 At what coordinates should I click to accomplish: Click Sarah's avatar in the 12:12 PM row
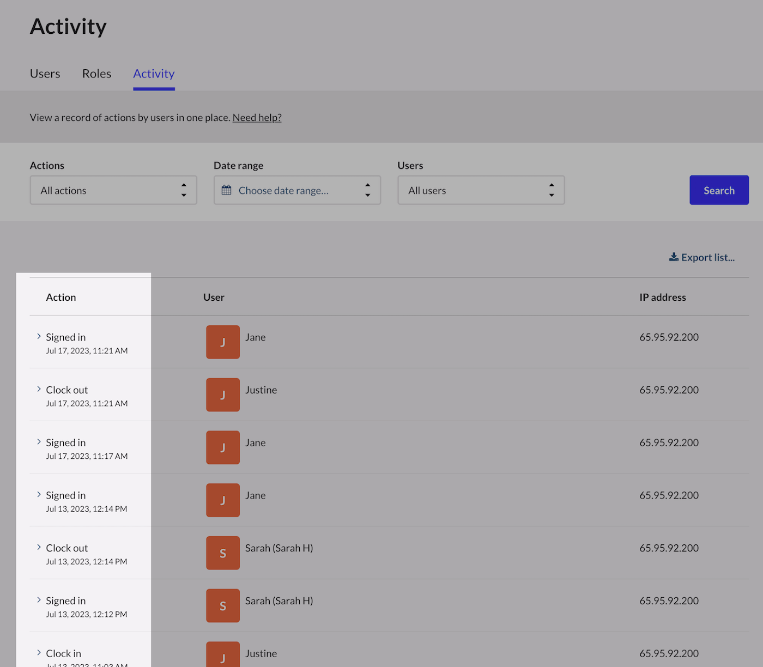[x=223, y=606]
